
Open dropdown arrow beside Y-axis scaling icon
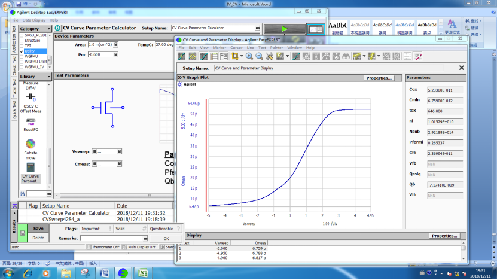[x=288, y=56]
